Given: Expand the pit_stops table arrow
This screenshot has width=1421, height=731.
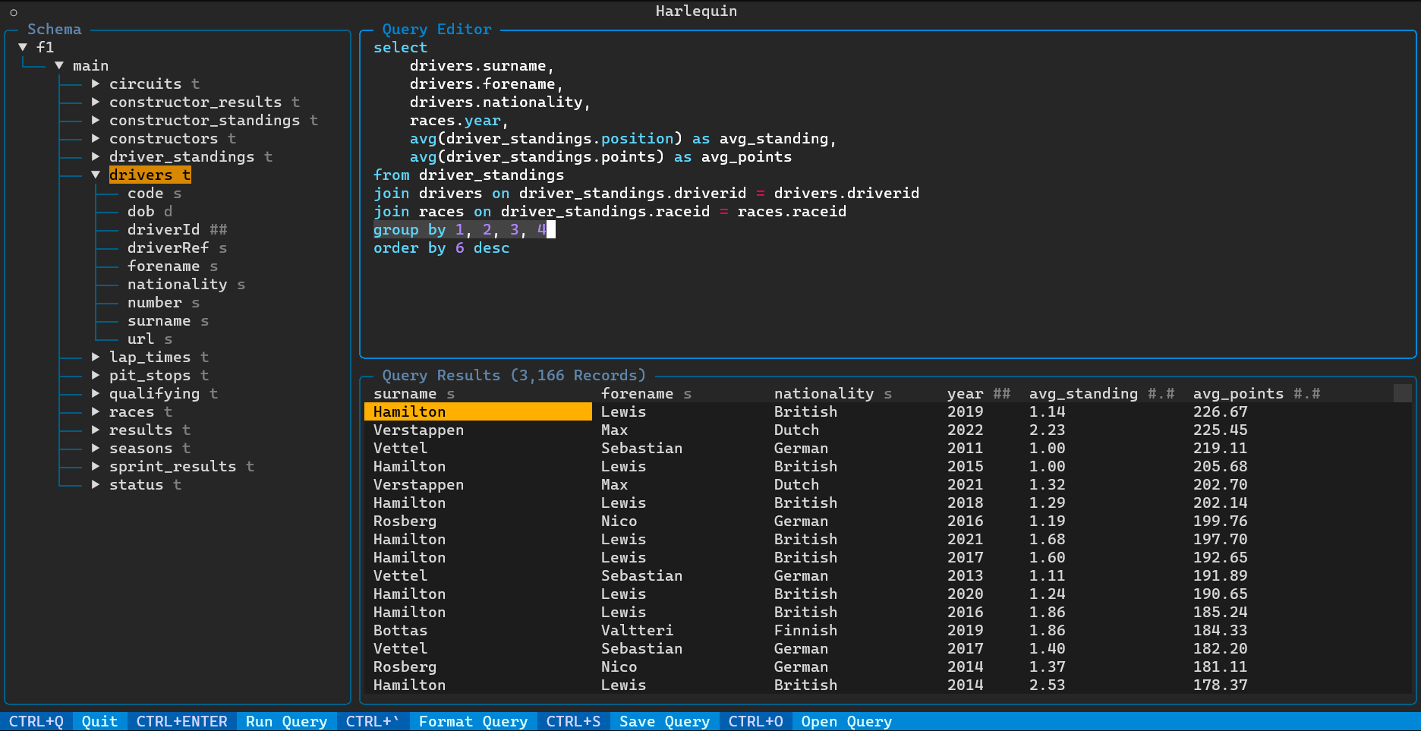Looking at the screenshot, I should tap(96, 375).
